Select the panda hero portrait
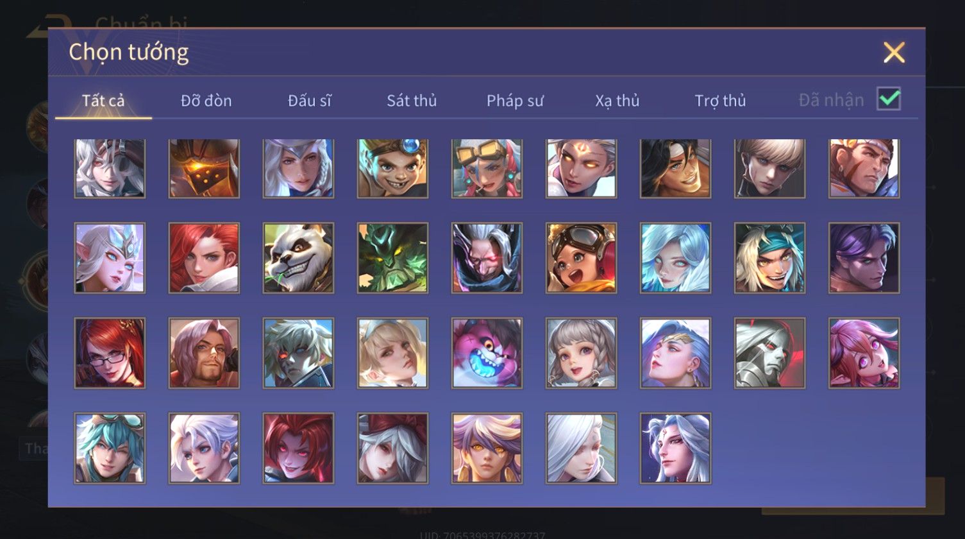Image resolution: width=965 pixels, height=539 pixels. tap(298, 258)
